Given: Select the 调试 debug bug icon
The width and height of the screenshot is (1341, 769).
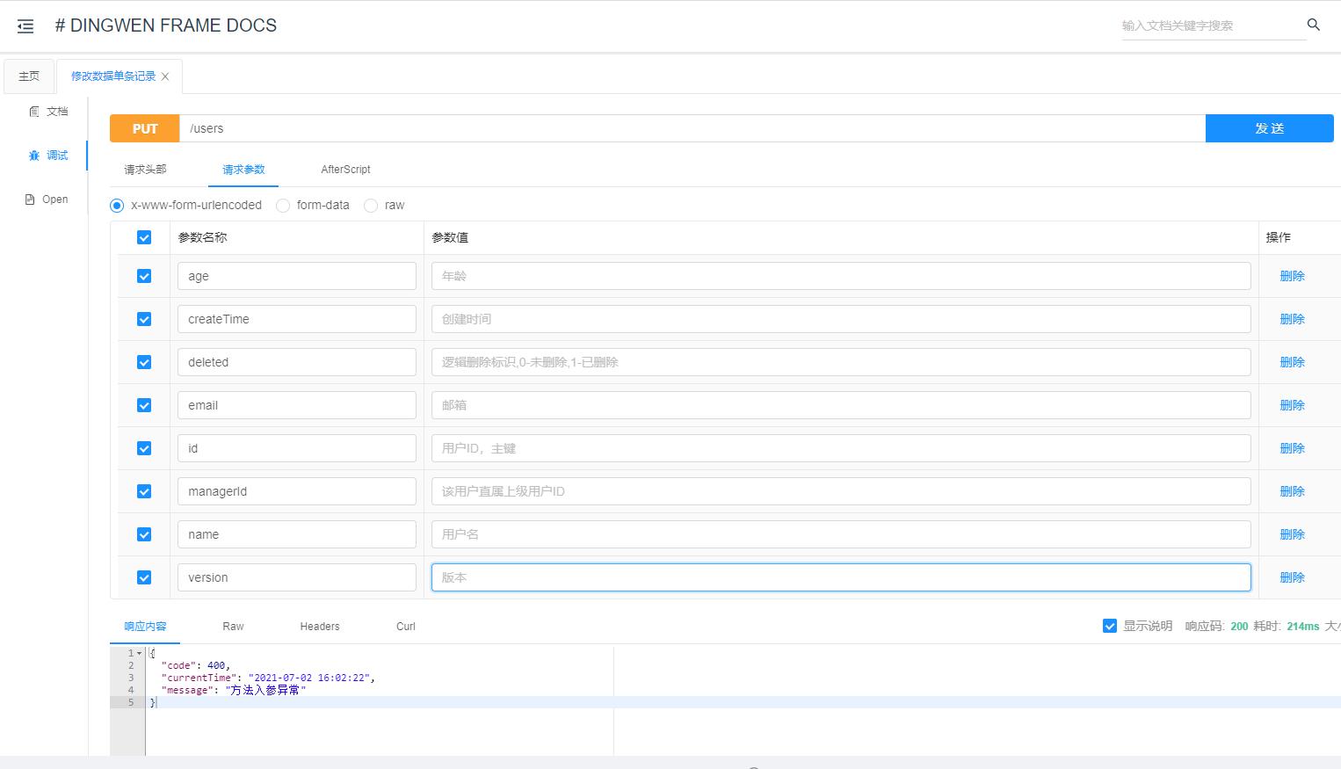Looking at the screenshot, I should coord(34,156).
